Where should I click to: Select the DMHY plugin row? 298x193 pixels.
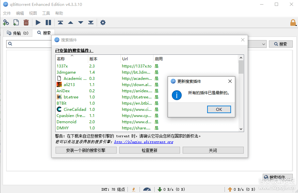coord(146,128)
